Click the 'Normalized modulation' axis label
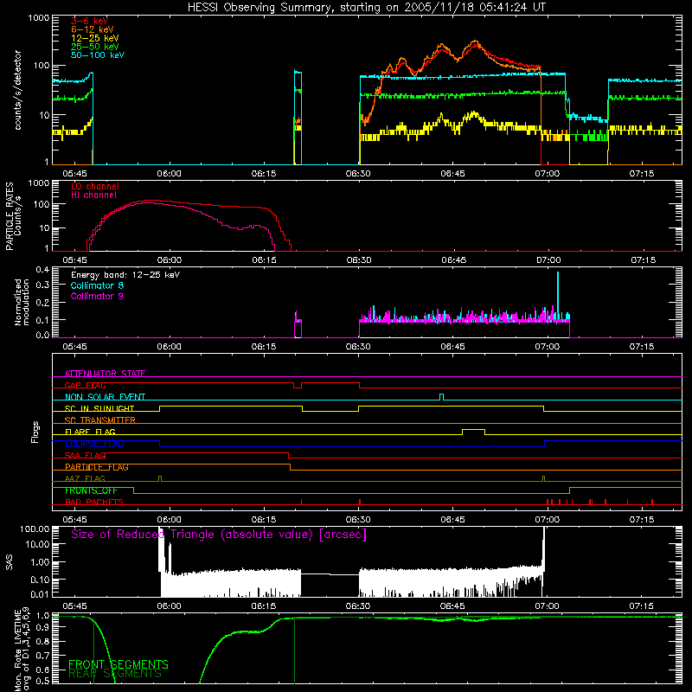Image resolution: width=692 pixels, height=692 pixels. point(22,302)
